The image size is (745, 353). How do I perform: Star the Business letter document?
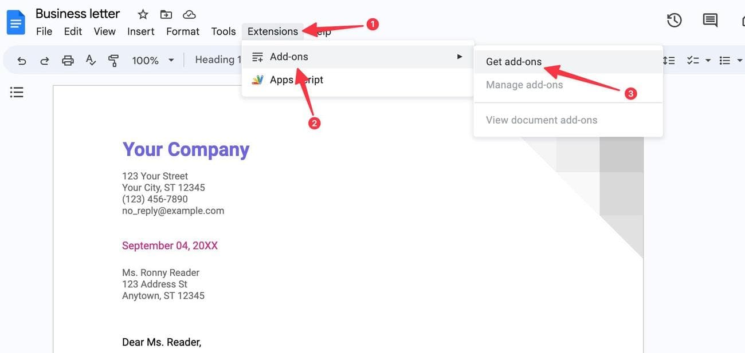[143, 14]
